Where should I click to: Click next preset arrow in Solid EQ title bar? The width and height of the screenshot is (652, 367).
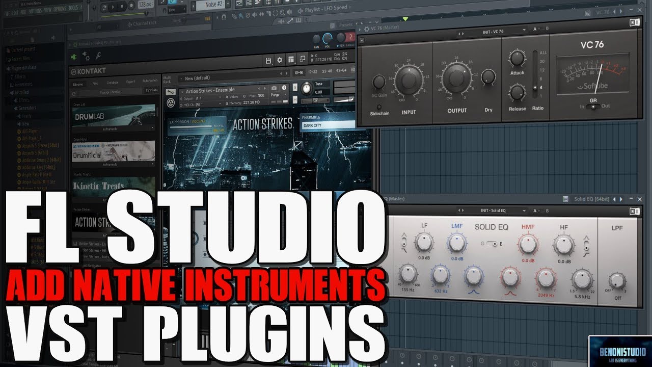(621, 199)
